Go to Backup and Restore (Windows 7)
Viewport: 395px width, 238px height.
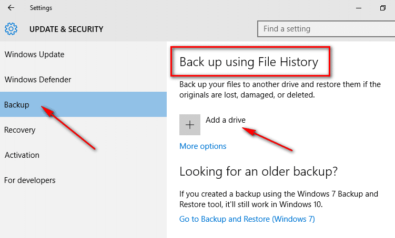247,219
